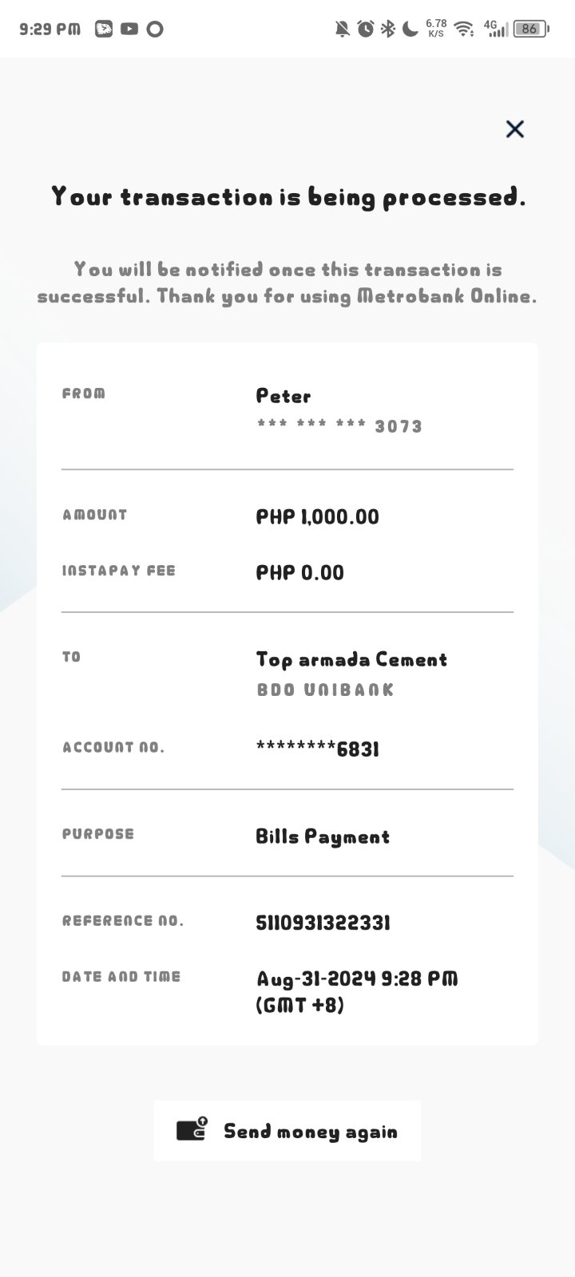Tap the do-not-disturb moon icon
The width and height of the screenshot is (575, 1277).
[x=410, y=29]
